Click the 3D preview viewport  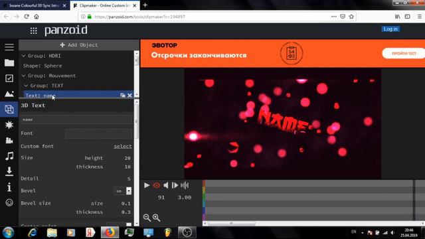coord(283,123)
